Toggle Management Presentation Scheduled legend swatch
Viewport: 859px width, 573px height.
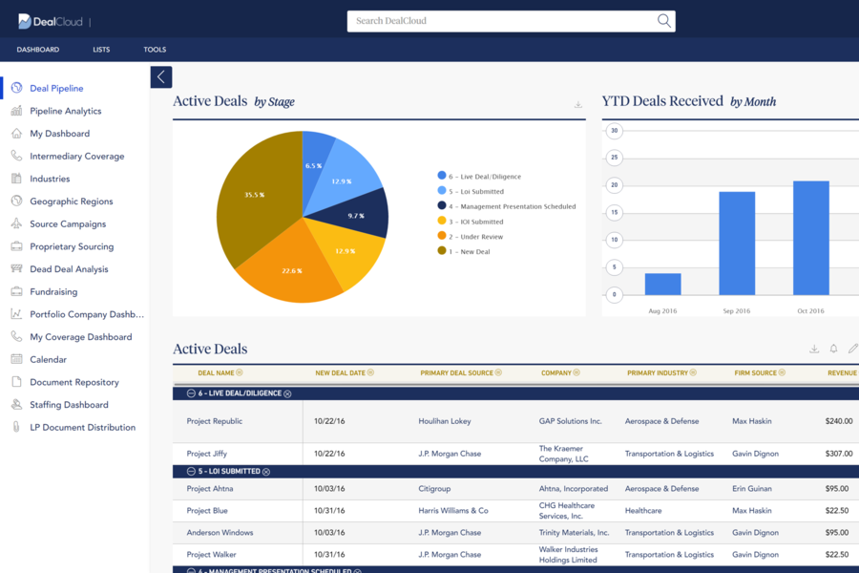(442, 205)
